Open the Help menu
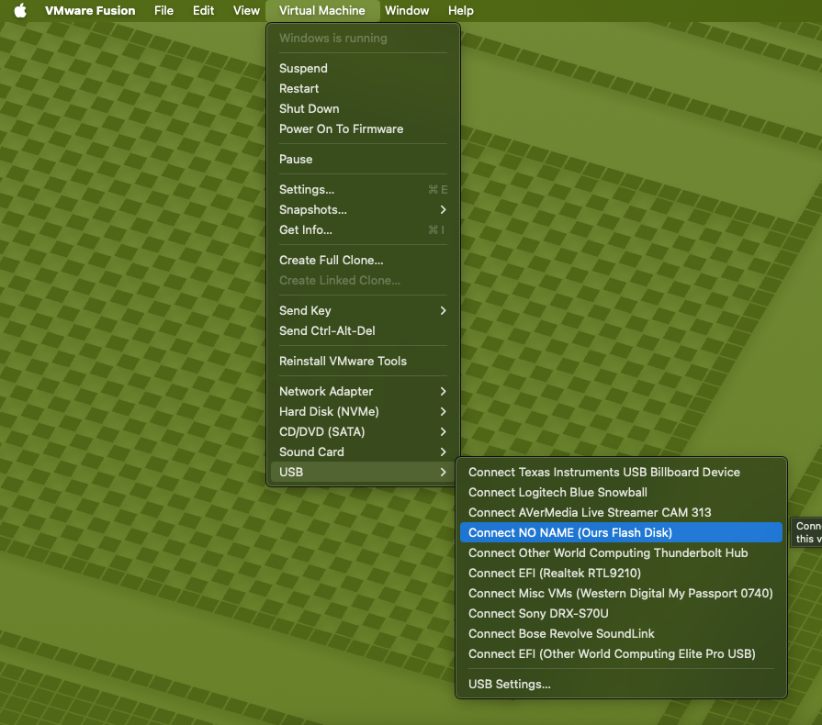The image size is (822, 725). point(461,10)
